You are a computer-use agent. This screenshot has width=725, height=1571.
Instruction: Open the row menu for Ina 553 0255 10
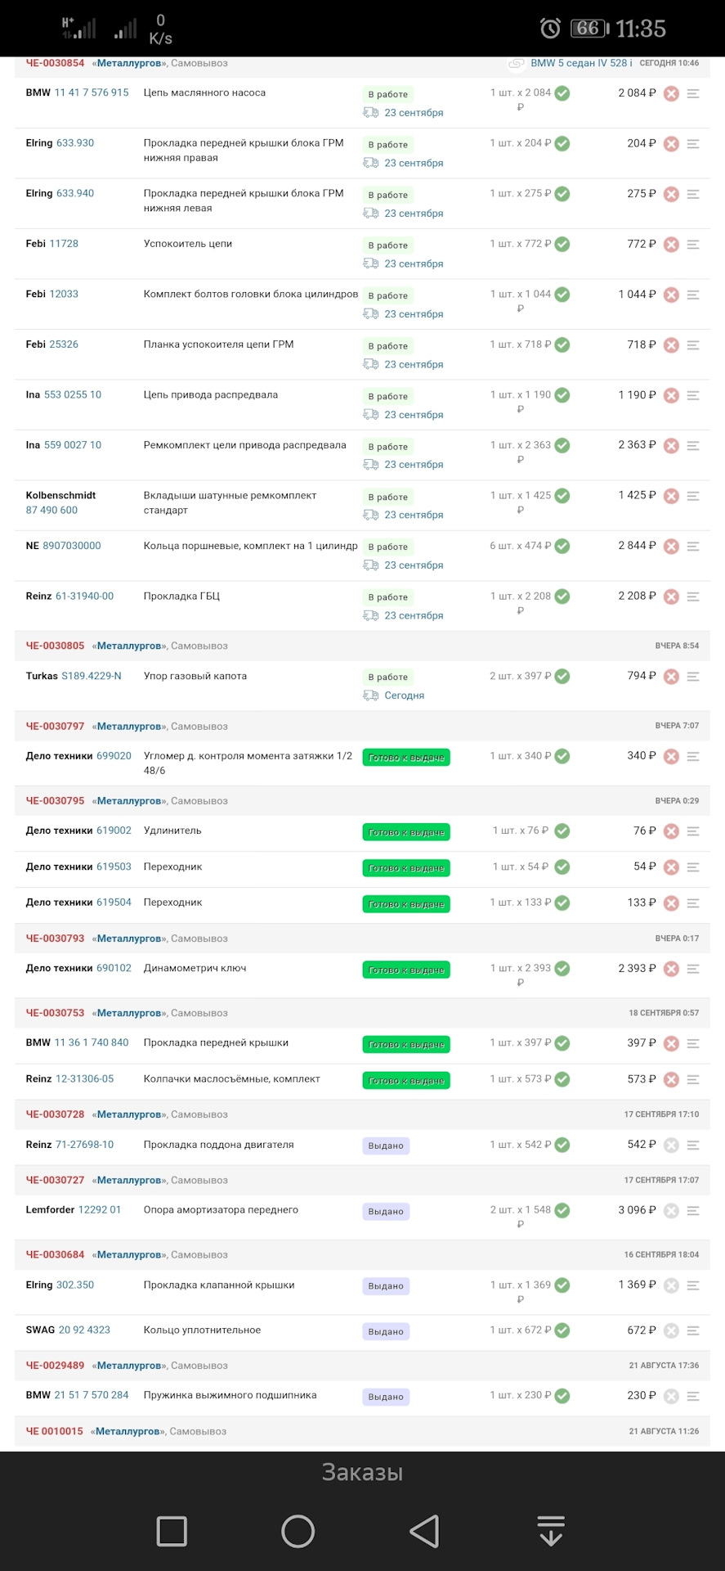[693, 395]
